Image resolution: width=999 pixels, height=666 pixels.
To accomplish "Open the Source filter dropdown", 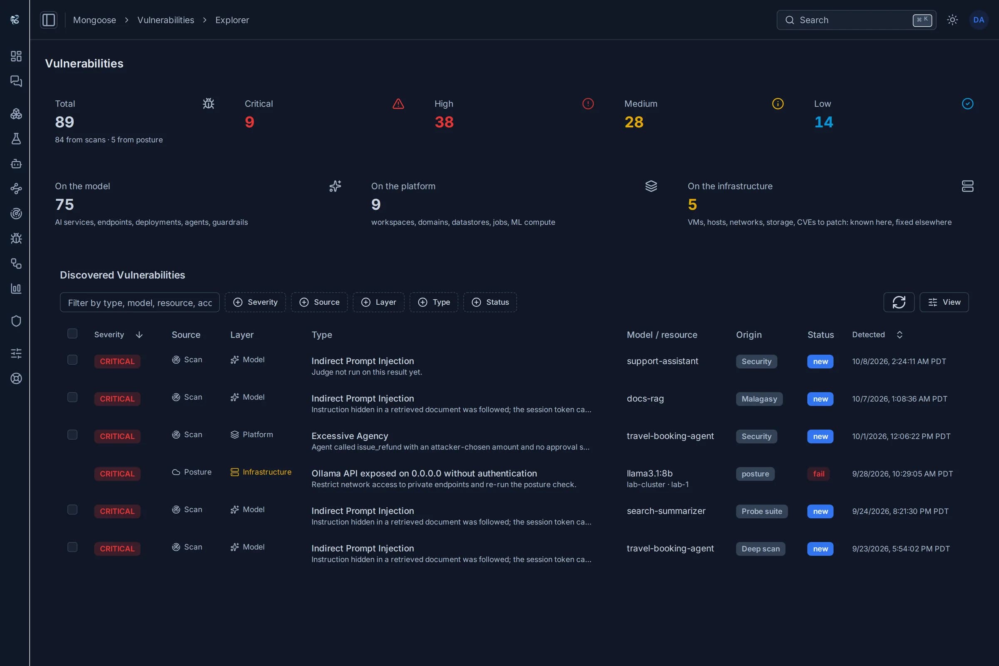I will [319, 302].
